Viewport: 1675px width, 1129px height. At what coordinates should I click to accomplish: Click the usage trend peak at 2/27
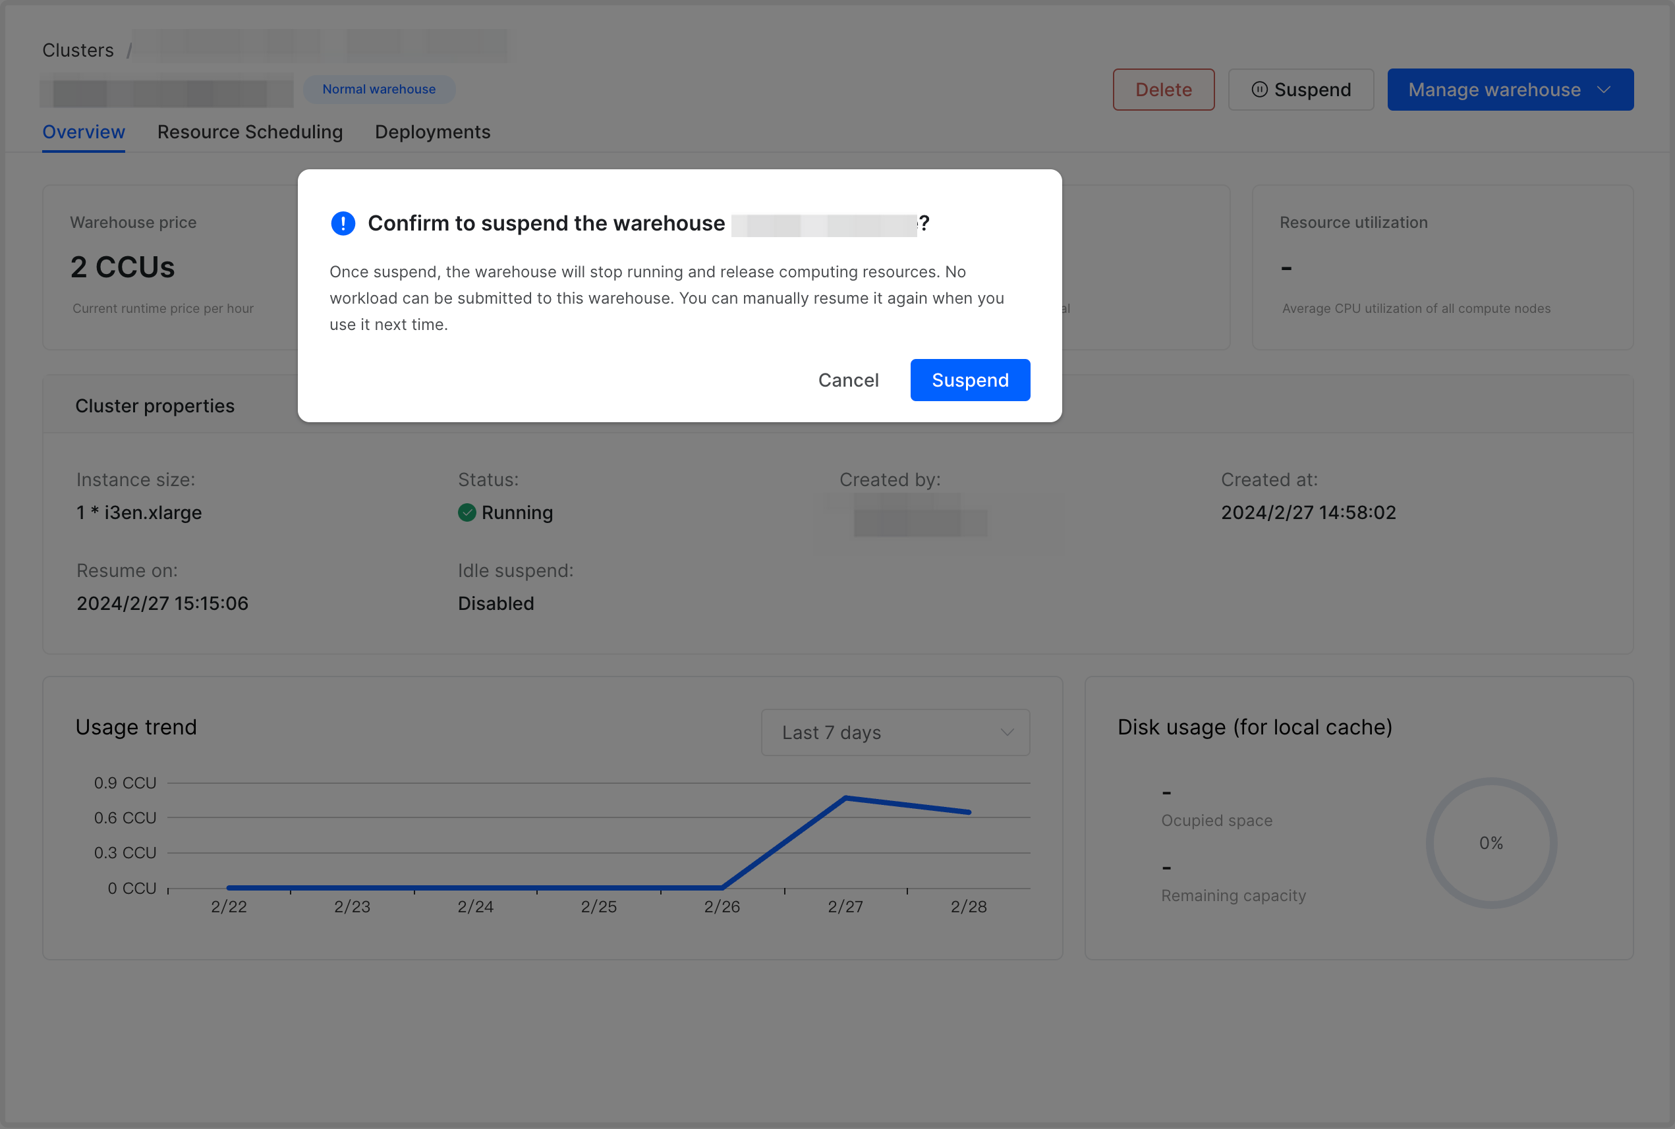[x=845, y=798]
